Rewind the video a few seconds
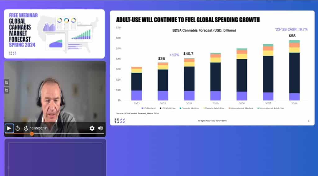The height and width of the screenshot is (176, 318). (x=18, y=128)
